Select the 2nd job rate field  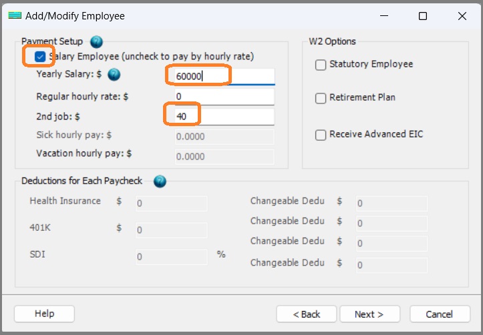pyautogui.click(x=222, y=117)
